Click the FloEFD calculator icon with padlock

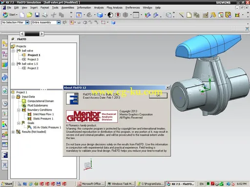(228, 15)
